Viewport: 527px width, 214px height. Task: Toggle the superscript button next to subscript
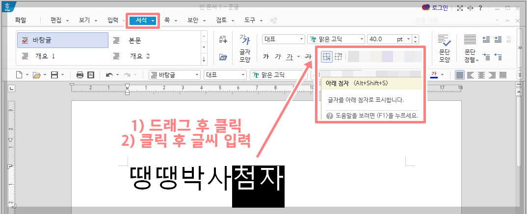click(x=339, y=57)
